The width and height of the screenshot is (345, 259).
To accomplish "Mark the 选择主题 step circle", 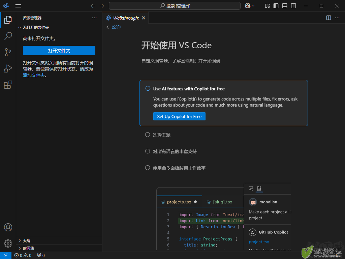I will coord(148,135).
